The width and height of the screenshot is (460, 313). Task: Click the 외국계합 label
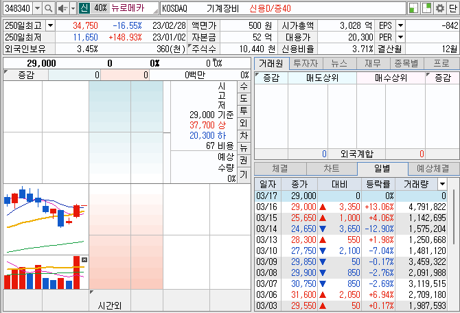tap(357, 154)
